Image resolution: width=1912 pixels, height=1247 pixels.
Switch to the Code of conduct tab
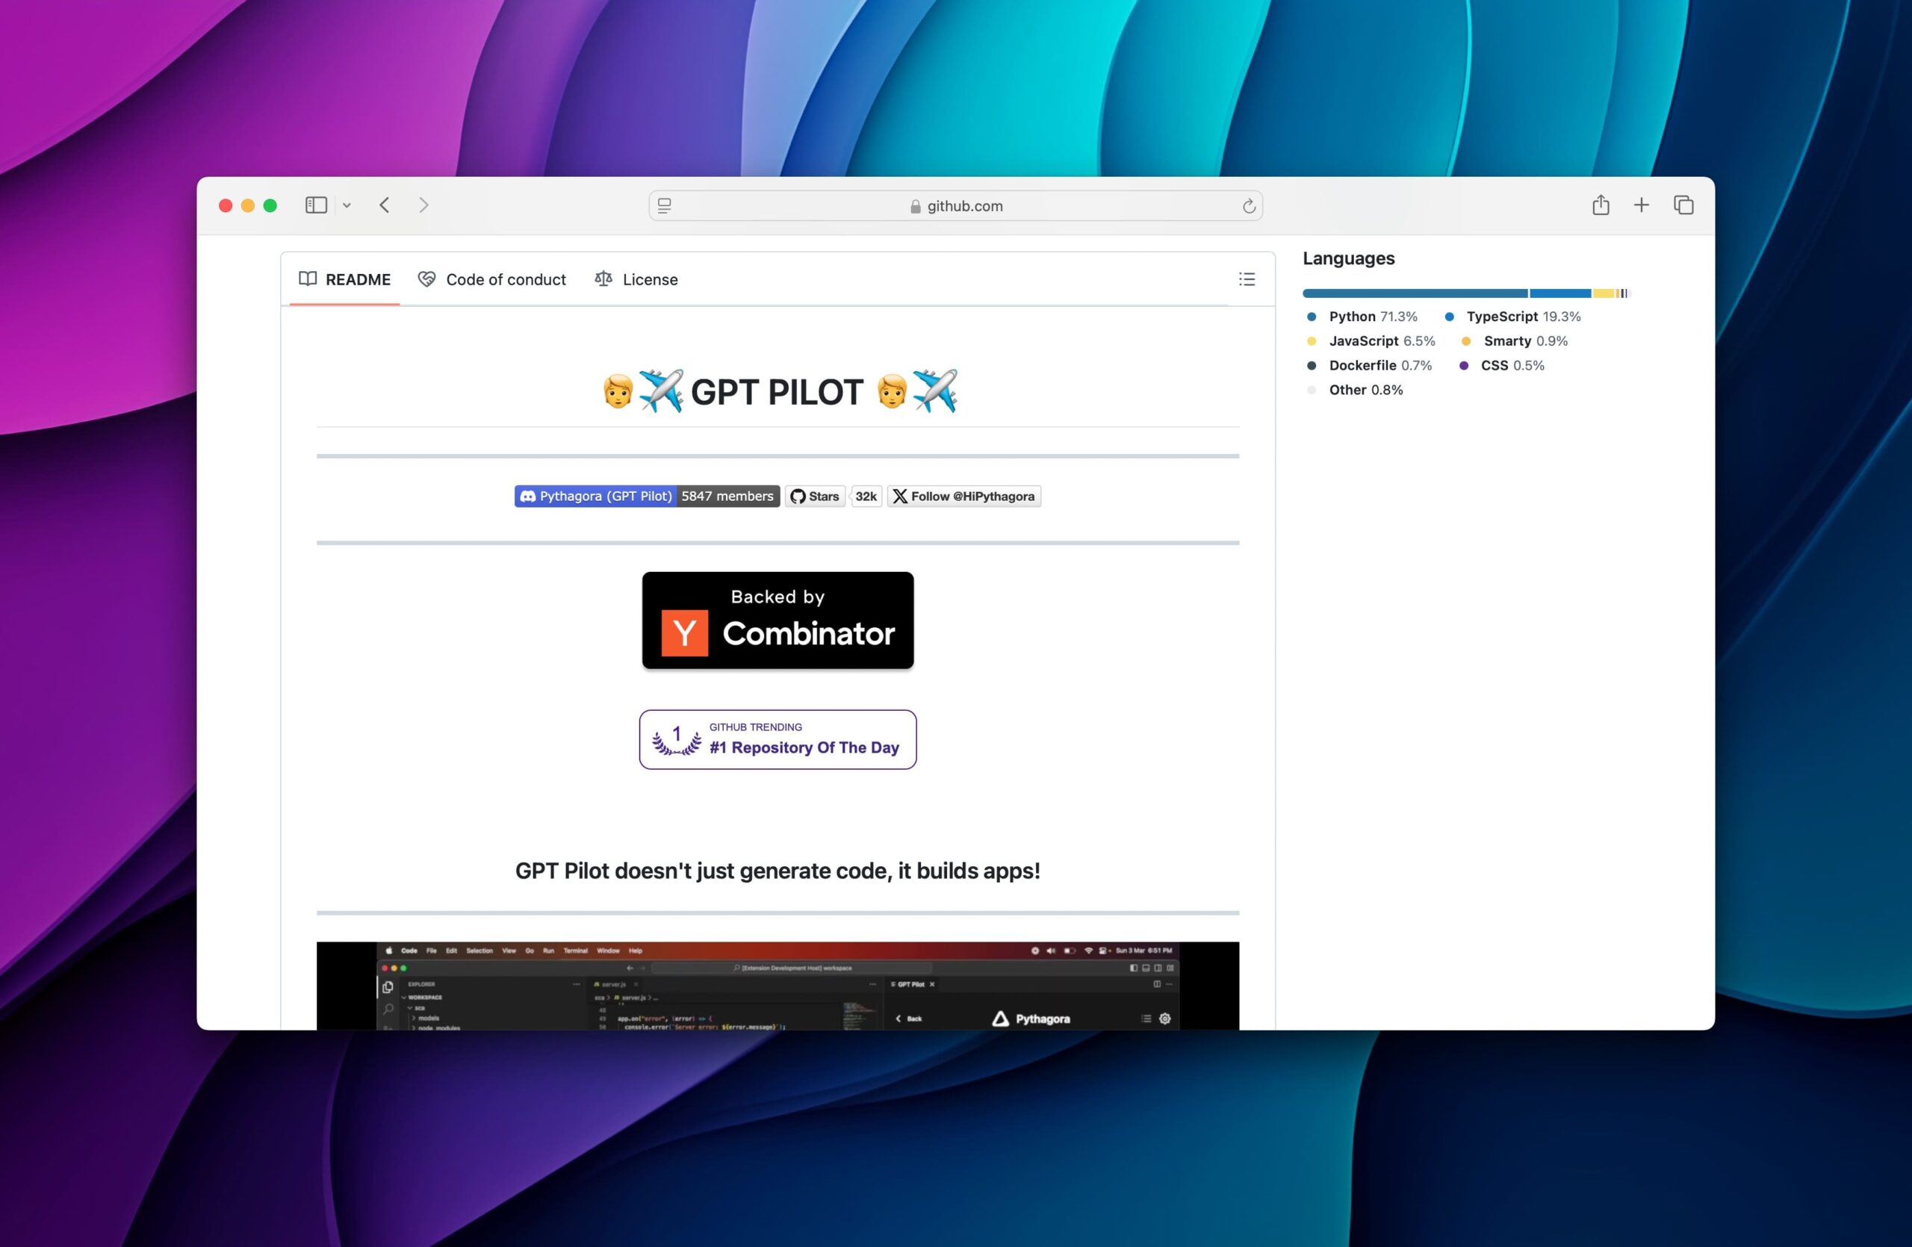[506, 279]
